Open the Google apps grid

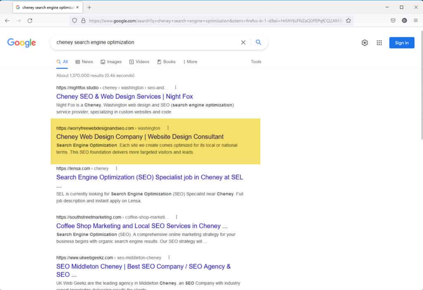click(379, 42)
